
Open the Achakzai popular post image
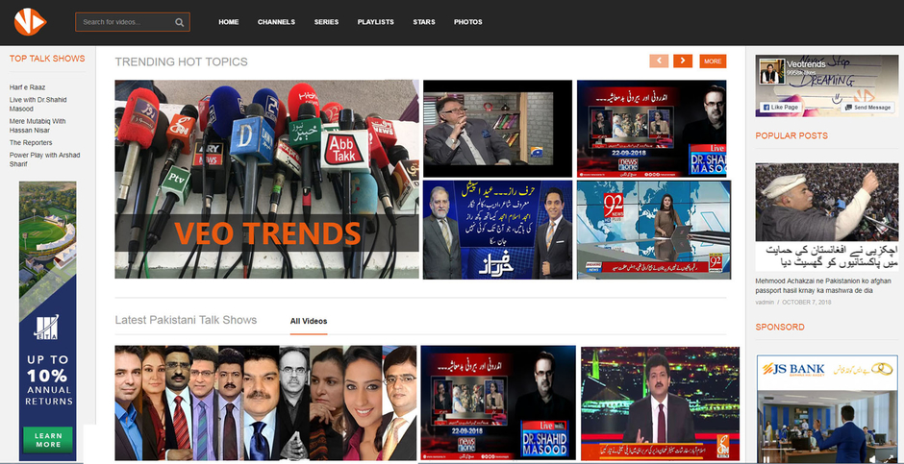tap(827, 217)
